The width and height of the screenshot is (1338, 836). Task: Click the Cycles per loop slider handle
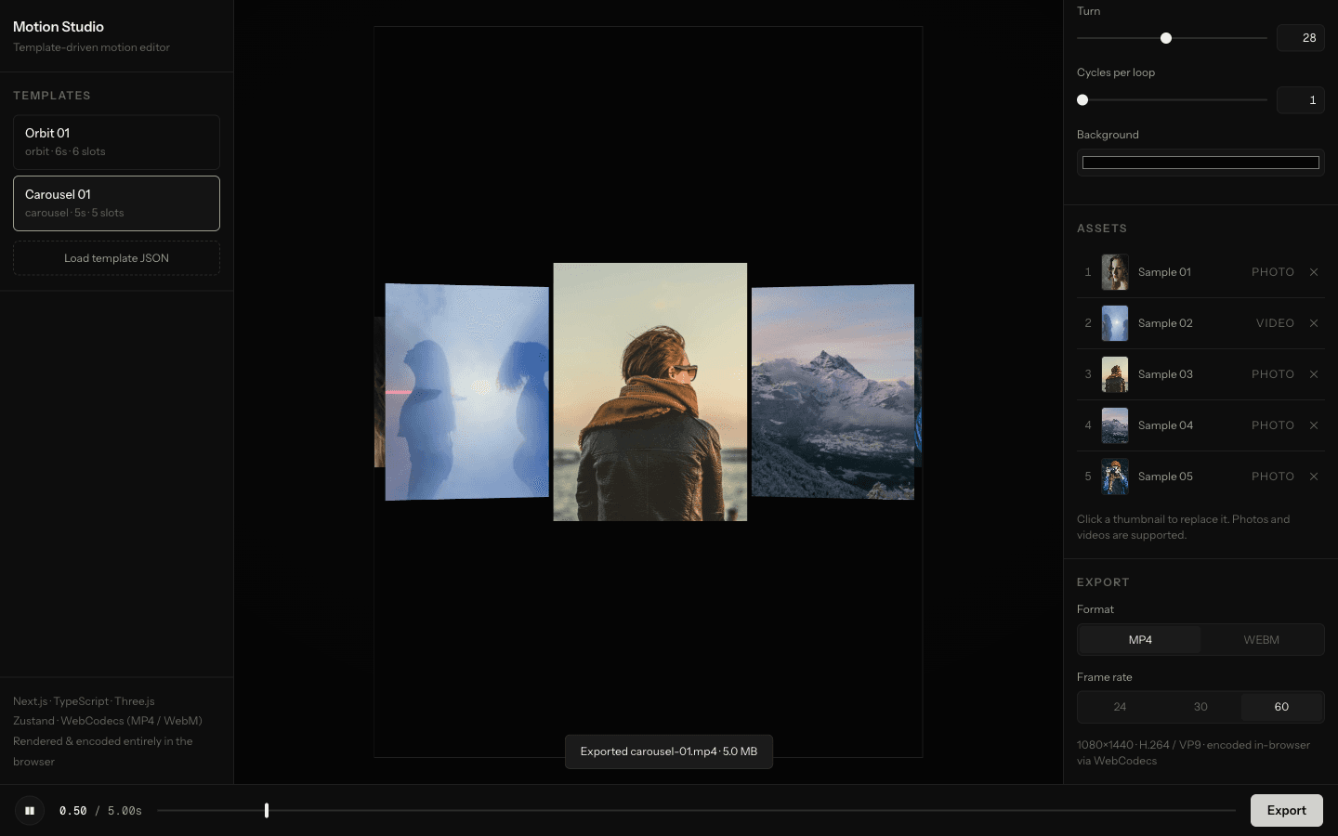tap(1082, 100)
